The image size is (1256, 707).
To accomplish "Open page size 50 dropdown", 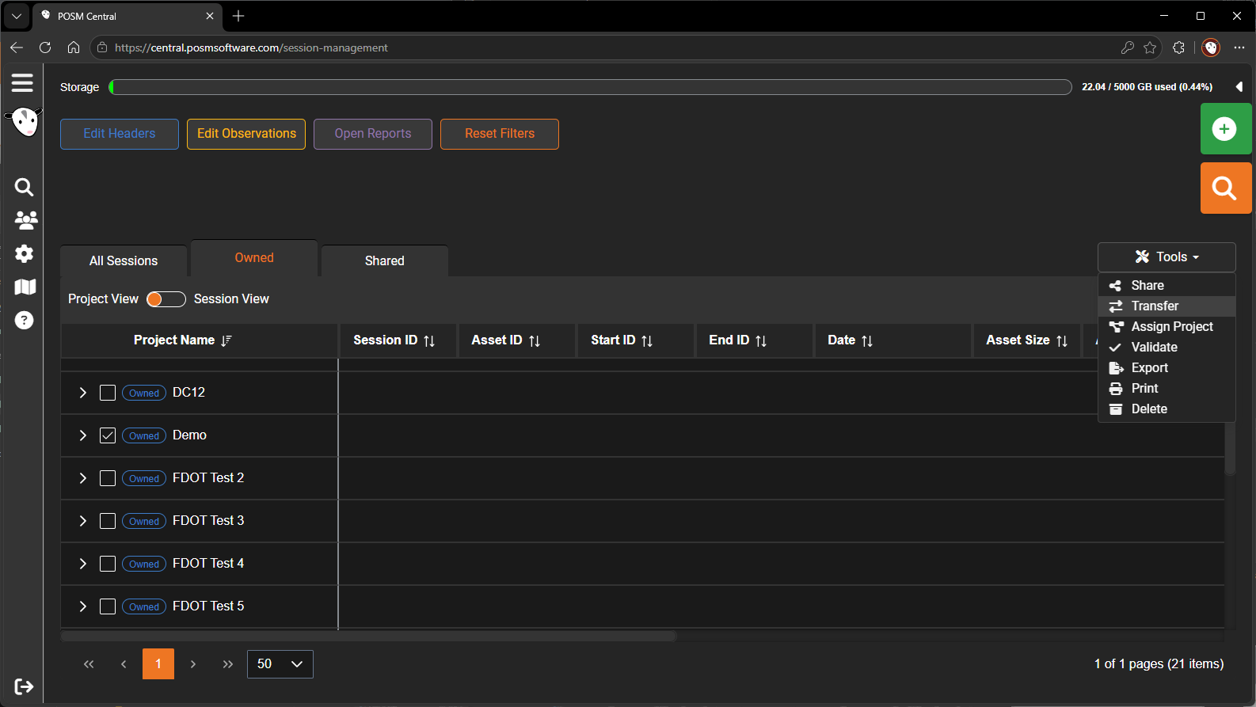I will (x=280, y=664).
